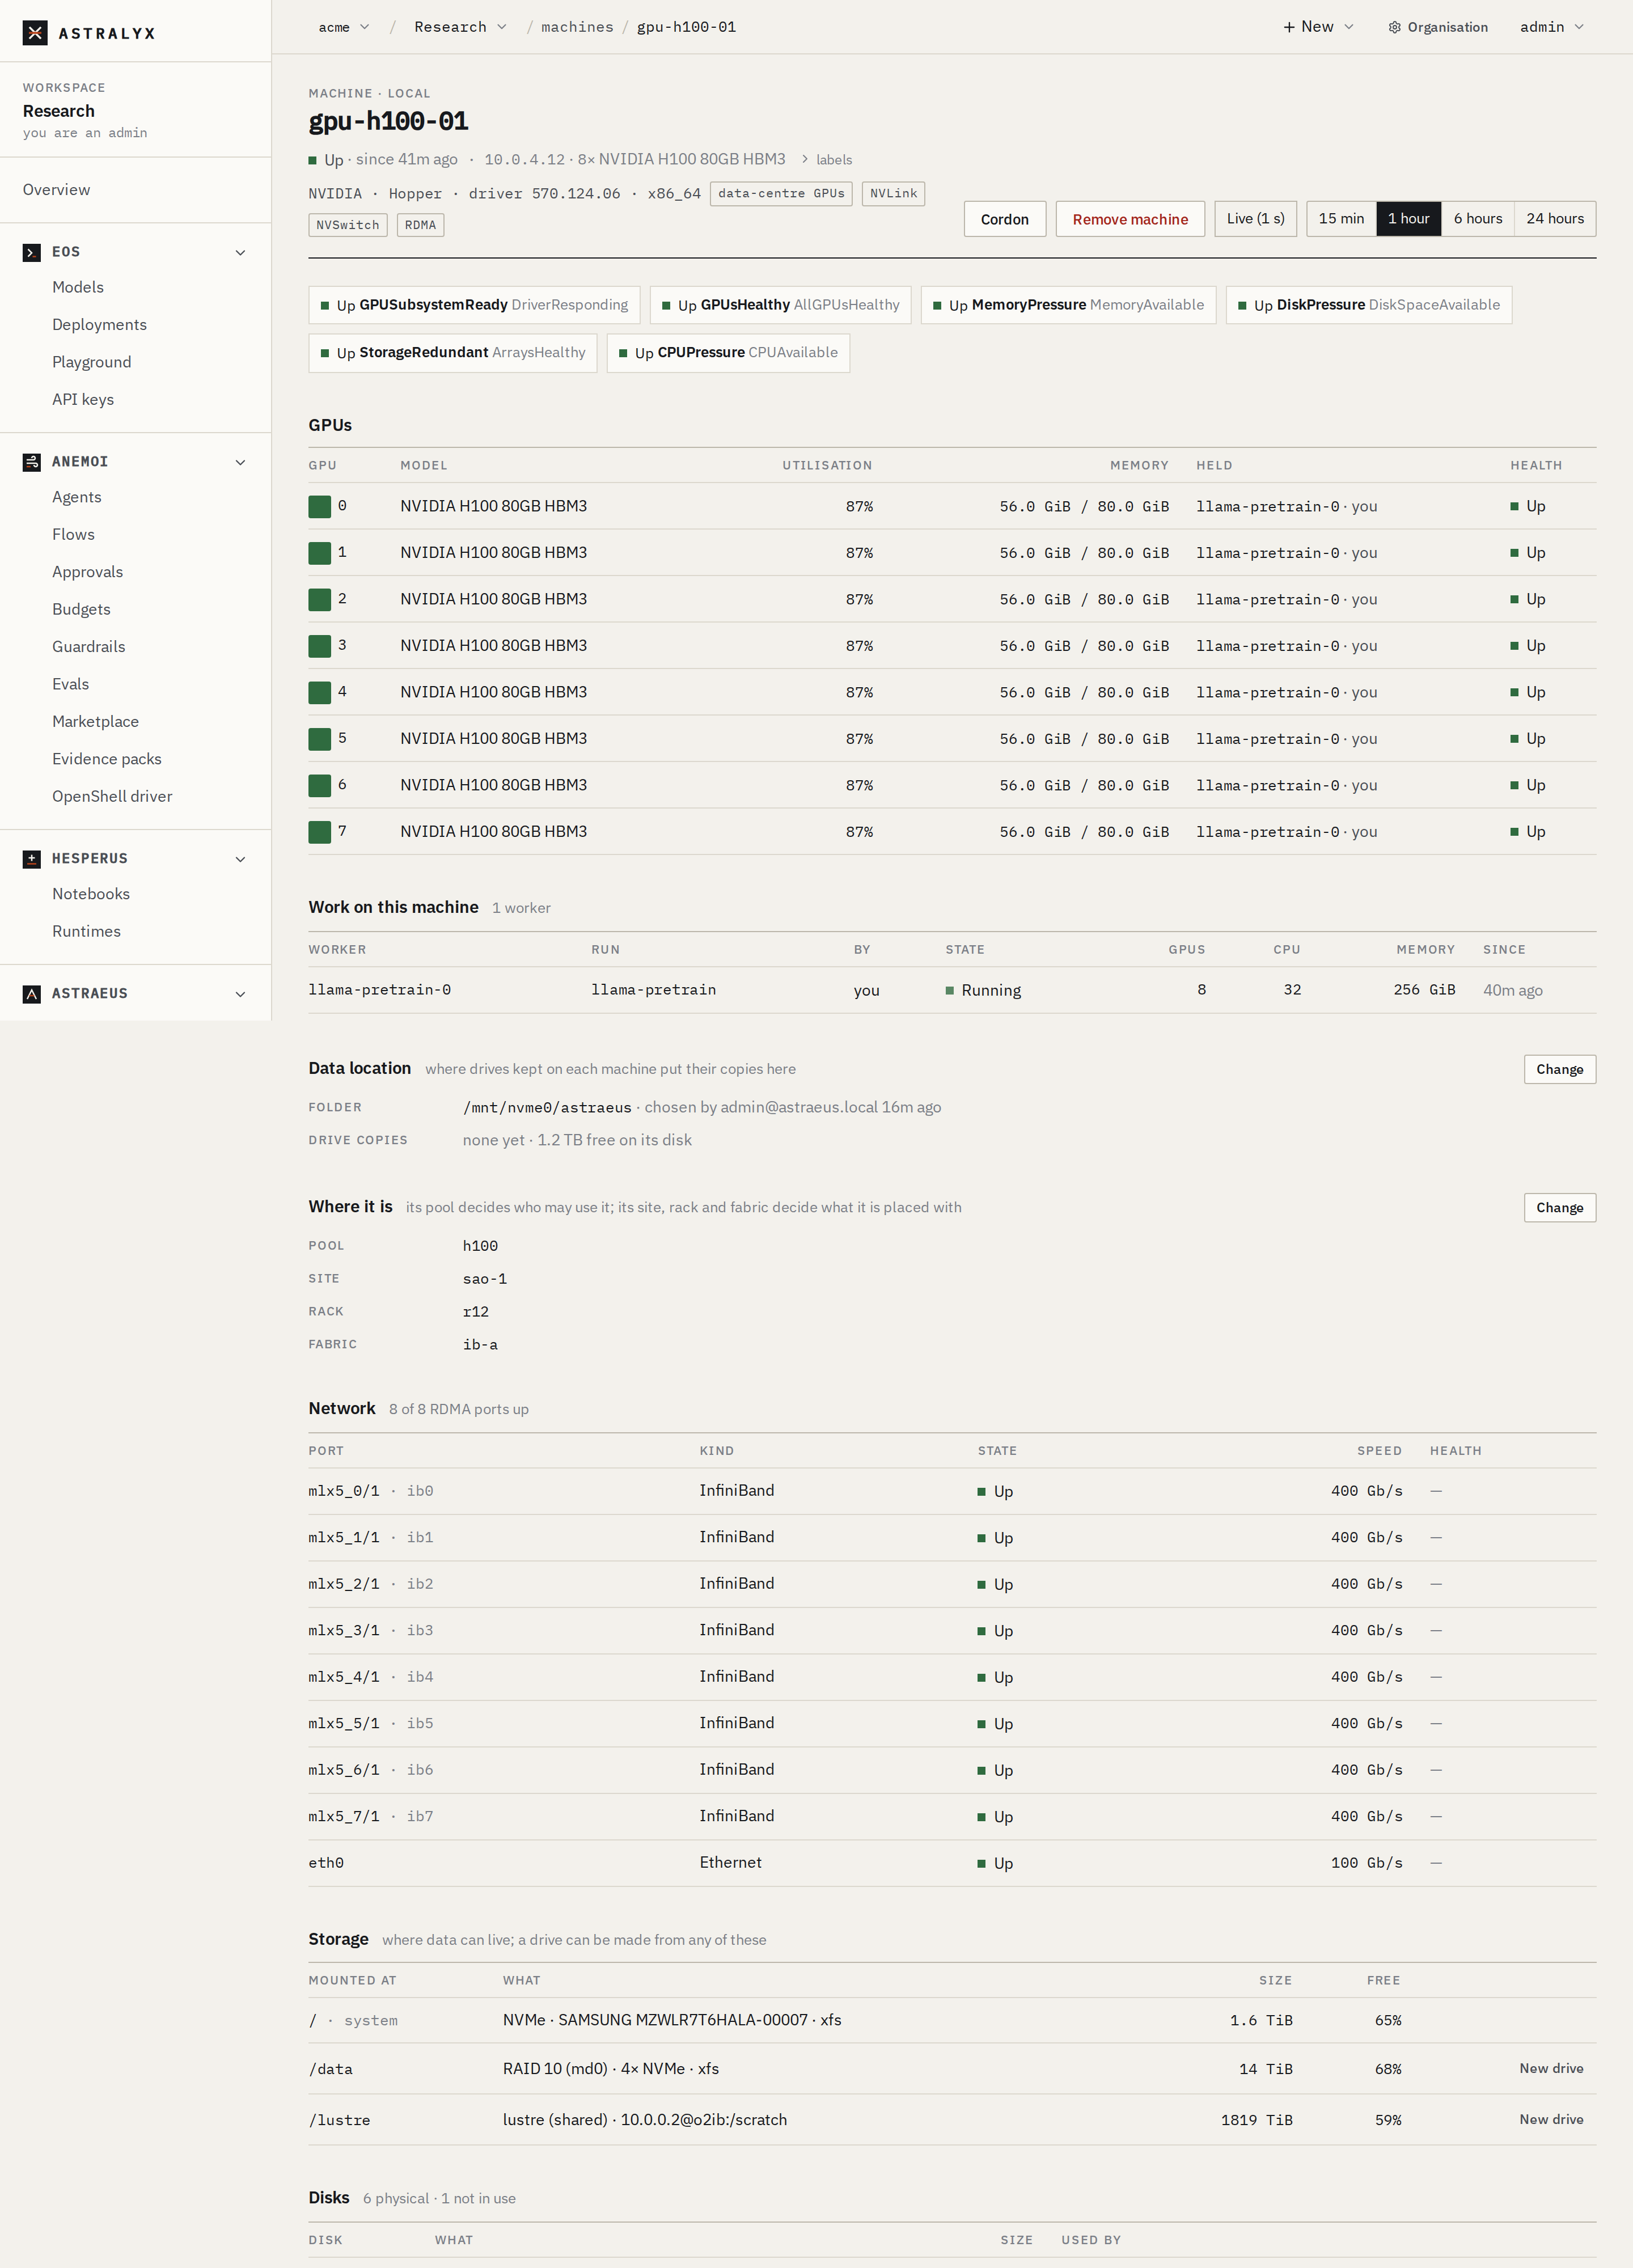Select the 24 hours time range
The width and height of the screenshot is (1633, 2268).
tap(1555, 219)
